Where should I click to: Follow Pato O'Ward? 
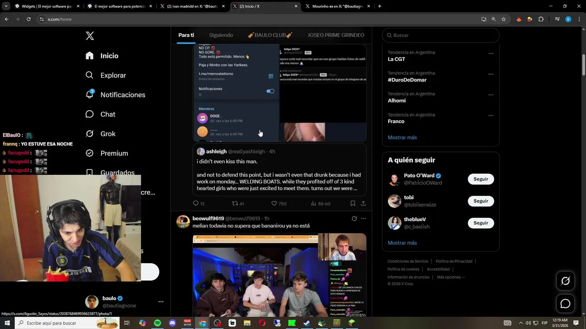[481, 179]
